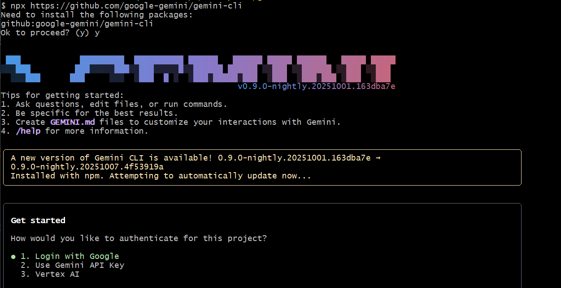The height and width of the screenshot is (288, 561).
Task: Select the Login with Google option
Action: click(x=70, y=256)
